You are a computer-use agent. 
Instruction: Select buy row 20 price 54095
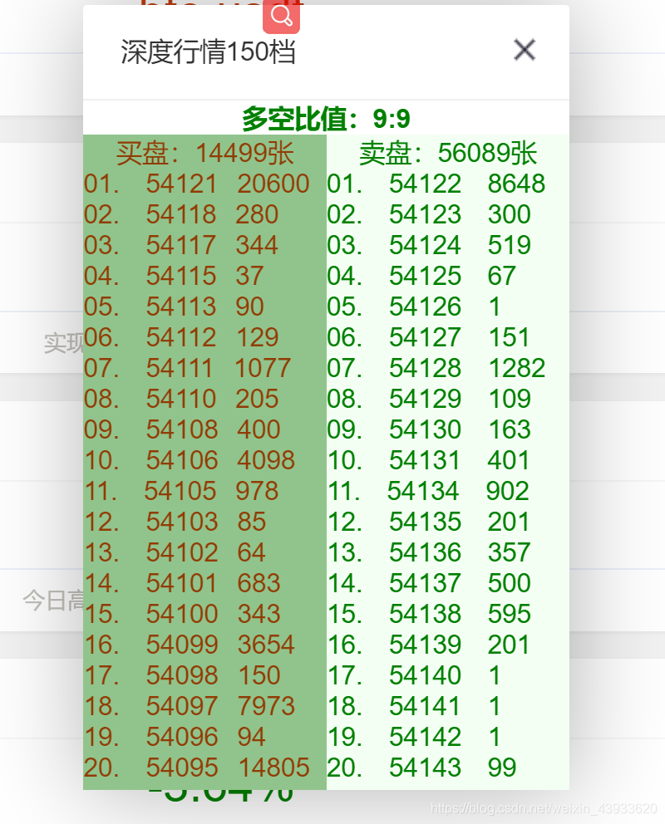coord(182,768)
